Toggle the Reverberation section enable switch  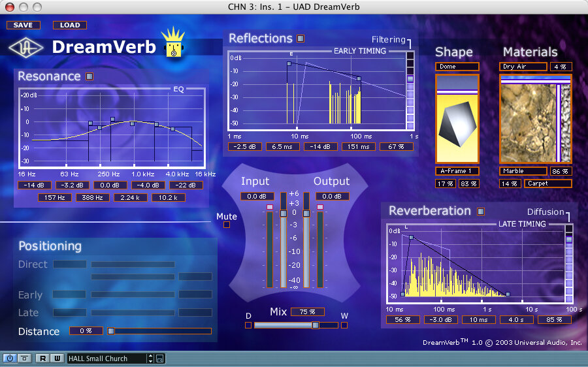point(480,212)
